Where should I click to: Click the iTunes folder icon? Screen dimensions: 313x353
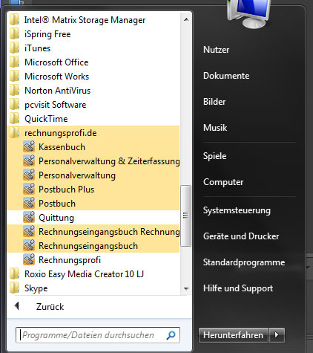[15, 48]
